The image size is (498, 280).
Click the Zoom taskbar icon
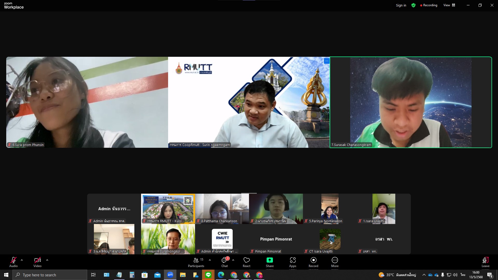click(x=170, y=275)
